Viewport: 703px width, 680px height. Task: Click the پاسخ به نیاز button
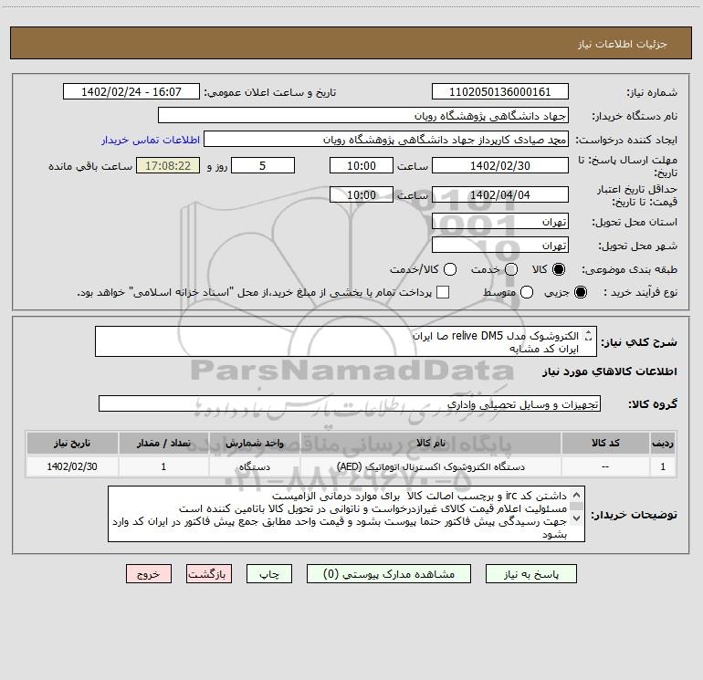coord(530,574)
